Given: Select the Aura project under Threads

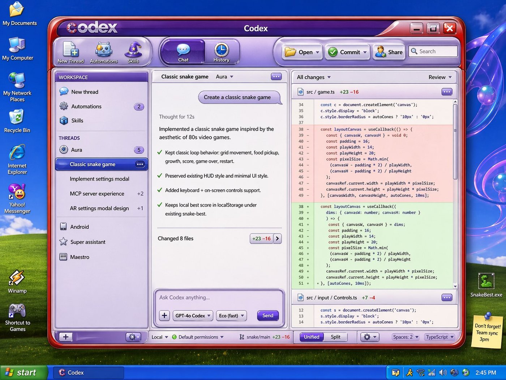Looking at the screenshot, I should pos(102,150).
